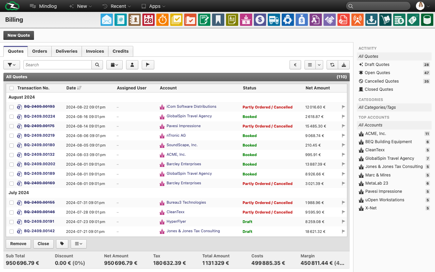Open the purple dollar coin app icon
This screenshot has width=435, height=272.
pos(260,20)
